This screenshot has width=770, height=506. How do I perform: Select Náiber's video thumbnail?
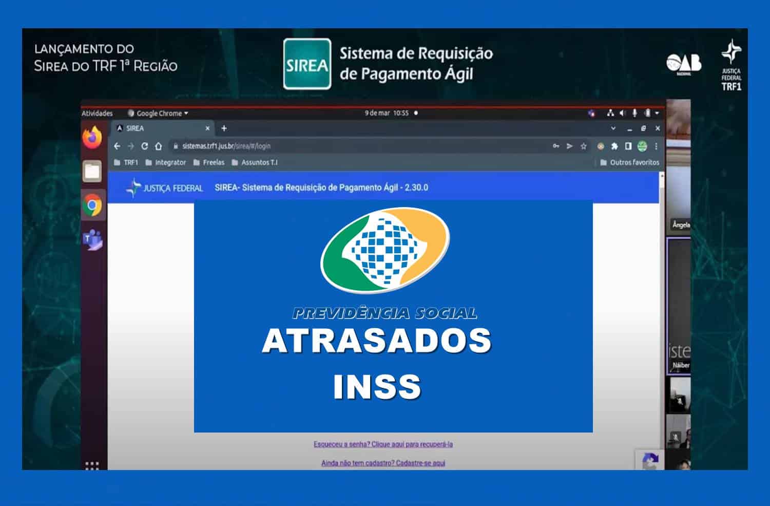click(x=679, y=306)
